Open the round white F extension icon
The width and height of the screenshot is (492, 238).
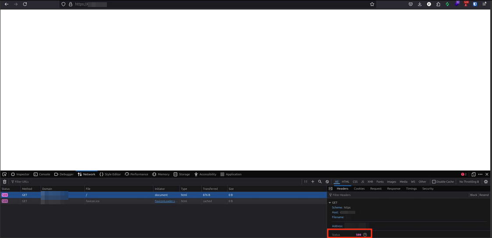(x=429, y=4)
